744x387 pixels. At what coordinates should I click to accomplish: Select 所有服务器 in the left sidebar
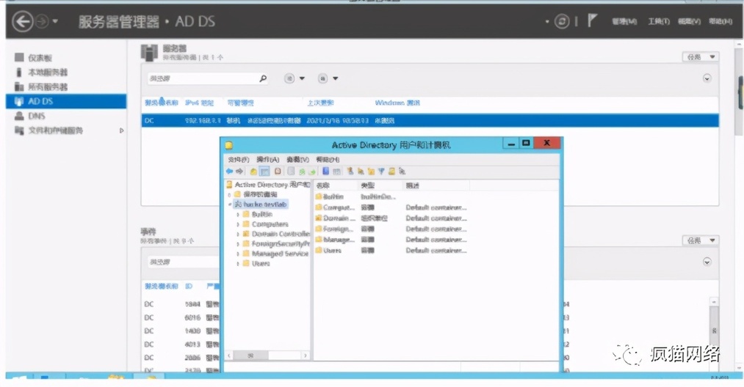point(48,86)
